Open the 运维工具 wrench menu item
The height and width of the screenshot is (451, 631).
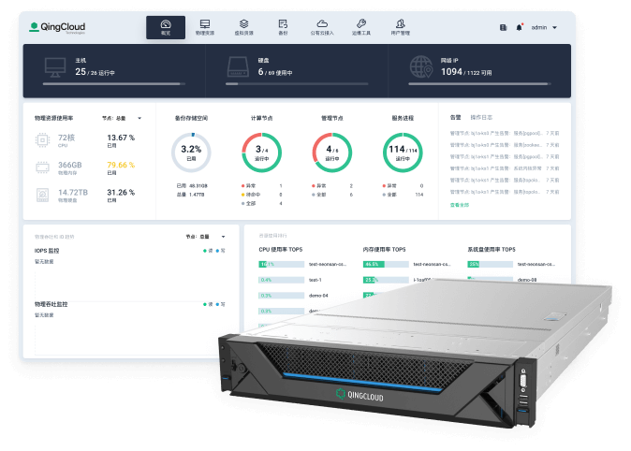coord(361,27)
